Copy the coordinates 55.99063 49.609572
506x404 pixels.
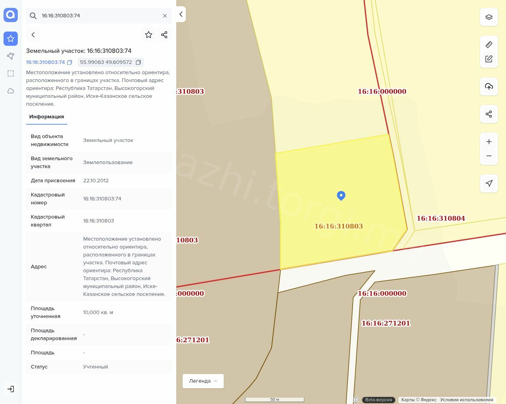[138, 62]
